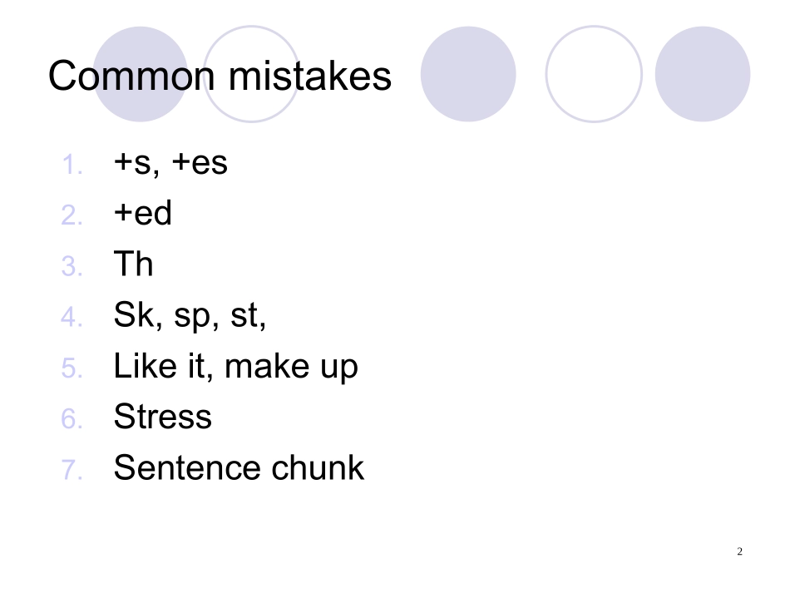Select the "+s, +es" list item

(170, 163)
